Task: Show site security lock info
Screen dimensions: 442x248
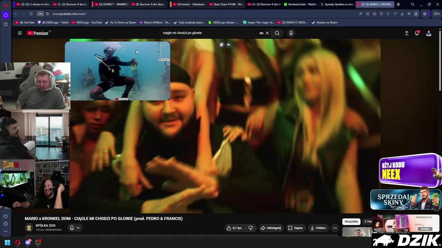Action: pos(47,14)
